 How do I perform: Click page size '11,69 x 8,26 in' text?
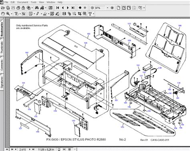[46, 149]
